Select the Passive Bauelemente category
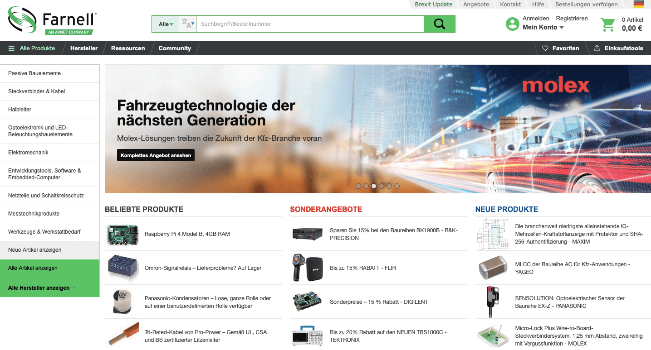Viewport: 651px width, 350px height. [49, 73]
